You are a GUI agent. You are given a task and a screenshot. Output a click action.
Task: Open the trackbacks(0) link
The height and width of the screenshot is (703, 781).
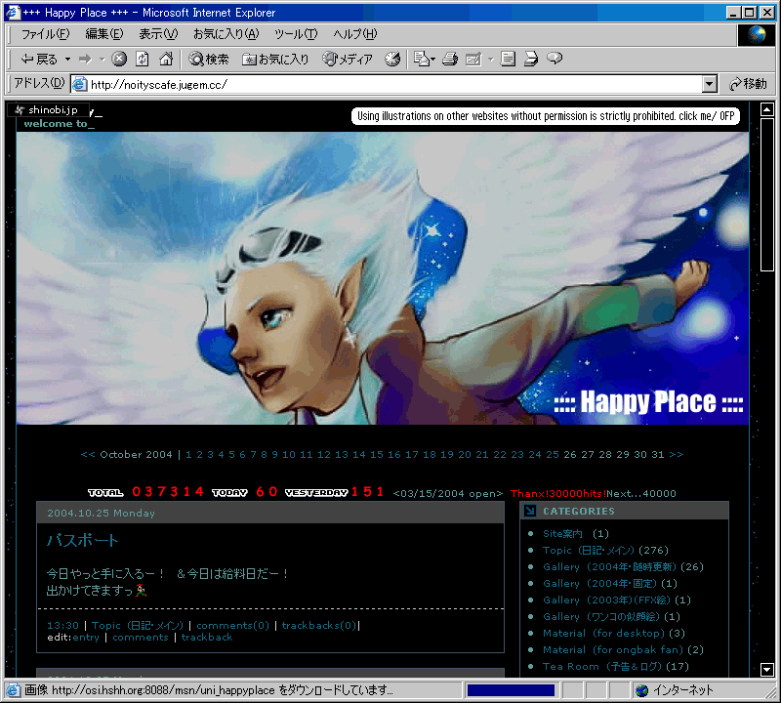pos(319,625)
